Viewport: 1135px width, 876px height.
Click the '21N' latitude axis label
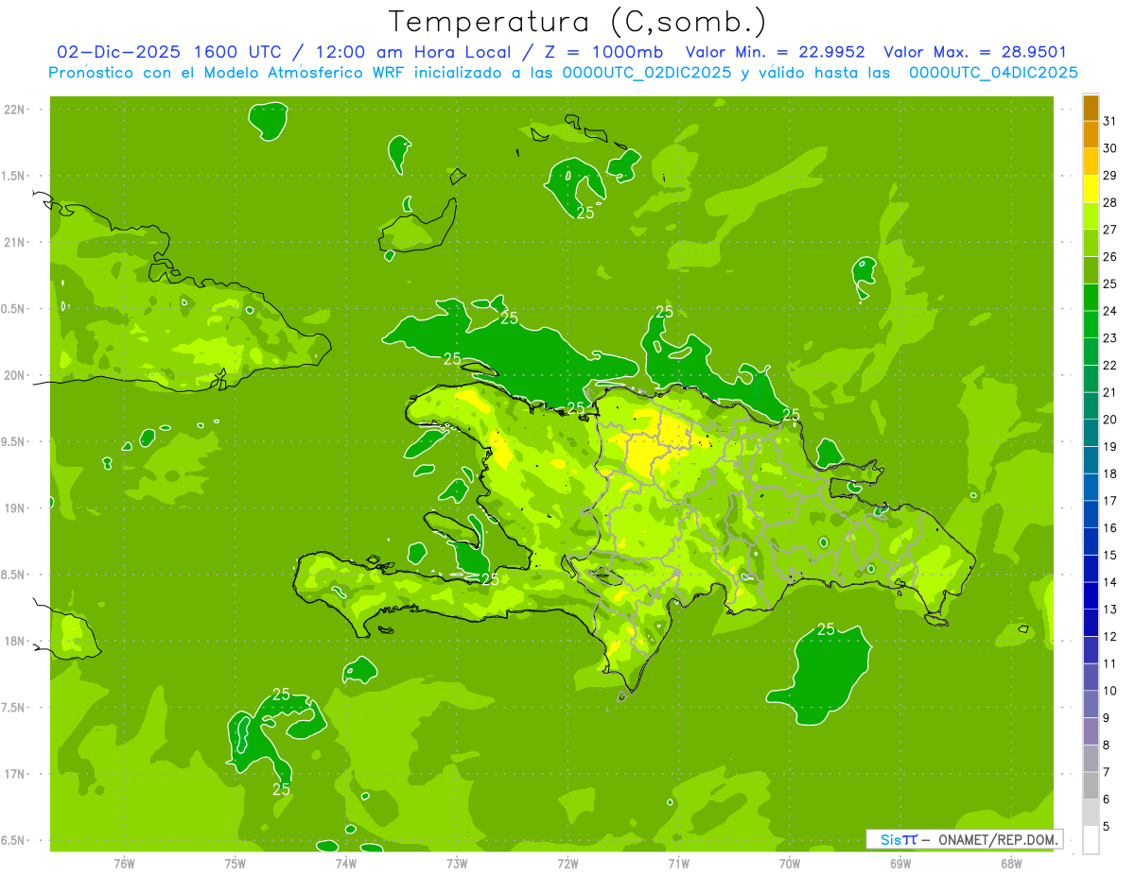(15, 242)
